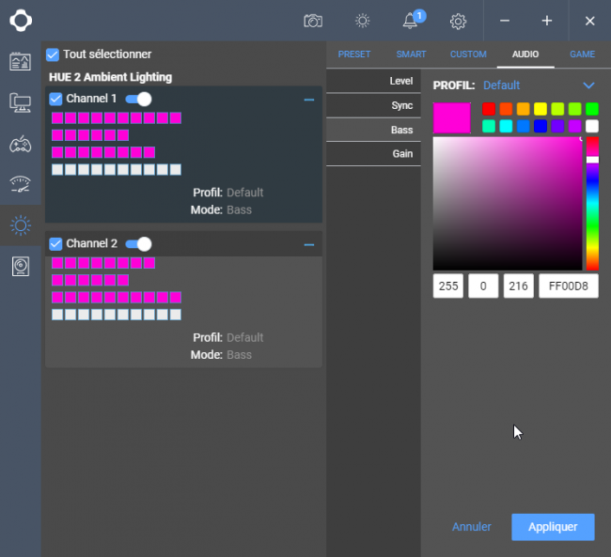611x557 pixels.
Task: Click the NZXT CAM logo icon
Action: pos(21,21)
